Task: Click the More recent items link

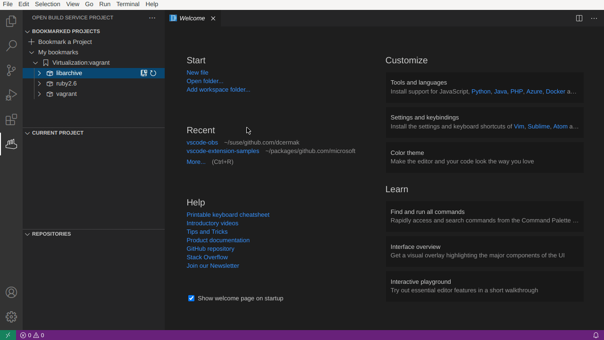Action: point(196,162)
